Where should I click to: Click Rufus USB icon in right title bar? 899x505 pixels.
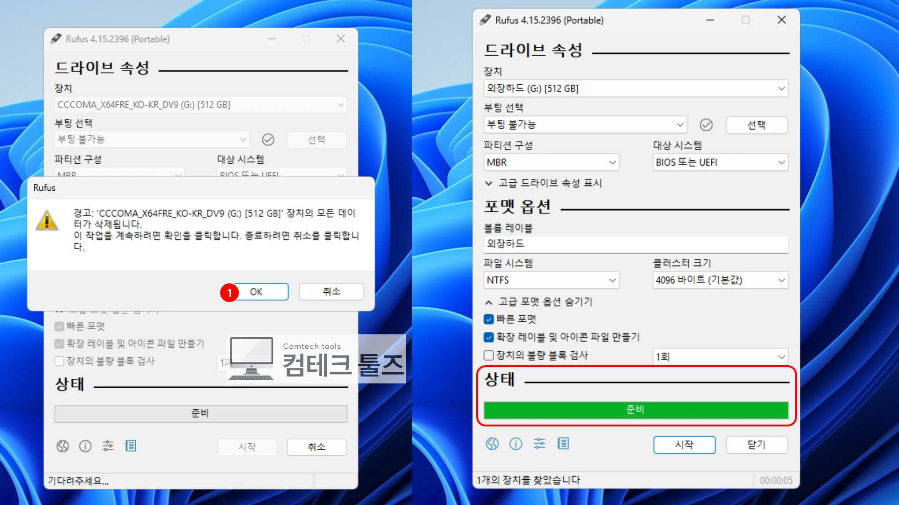click(485, 20)
